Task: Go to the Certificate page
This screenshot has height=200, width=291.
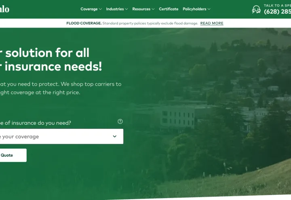Action: point(169,9)
